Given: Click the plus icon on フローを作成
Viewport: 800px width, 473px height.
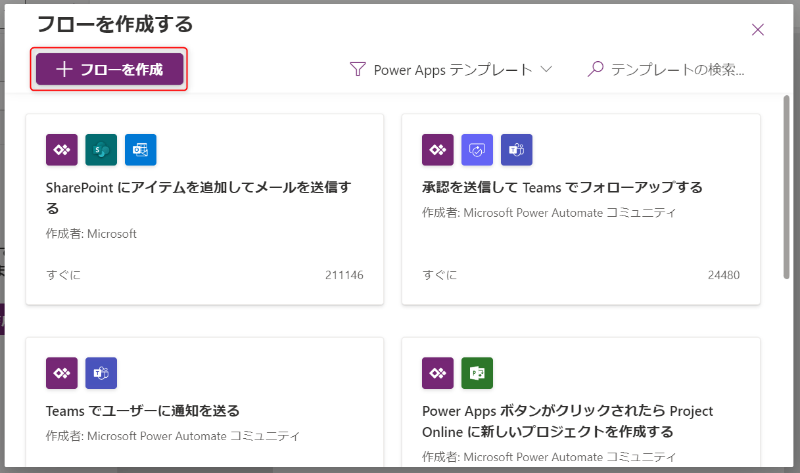Looking at the screenshot, I should coord(64,69).
